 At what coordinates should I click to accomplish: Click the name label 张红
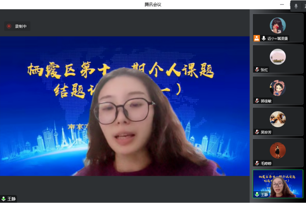[264, 70]
